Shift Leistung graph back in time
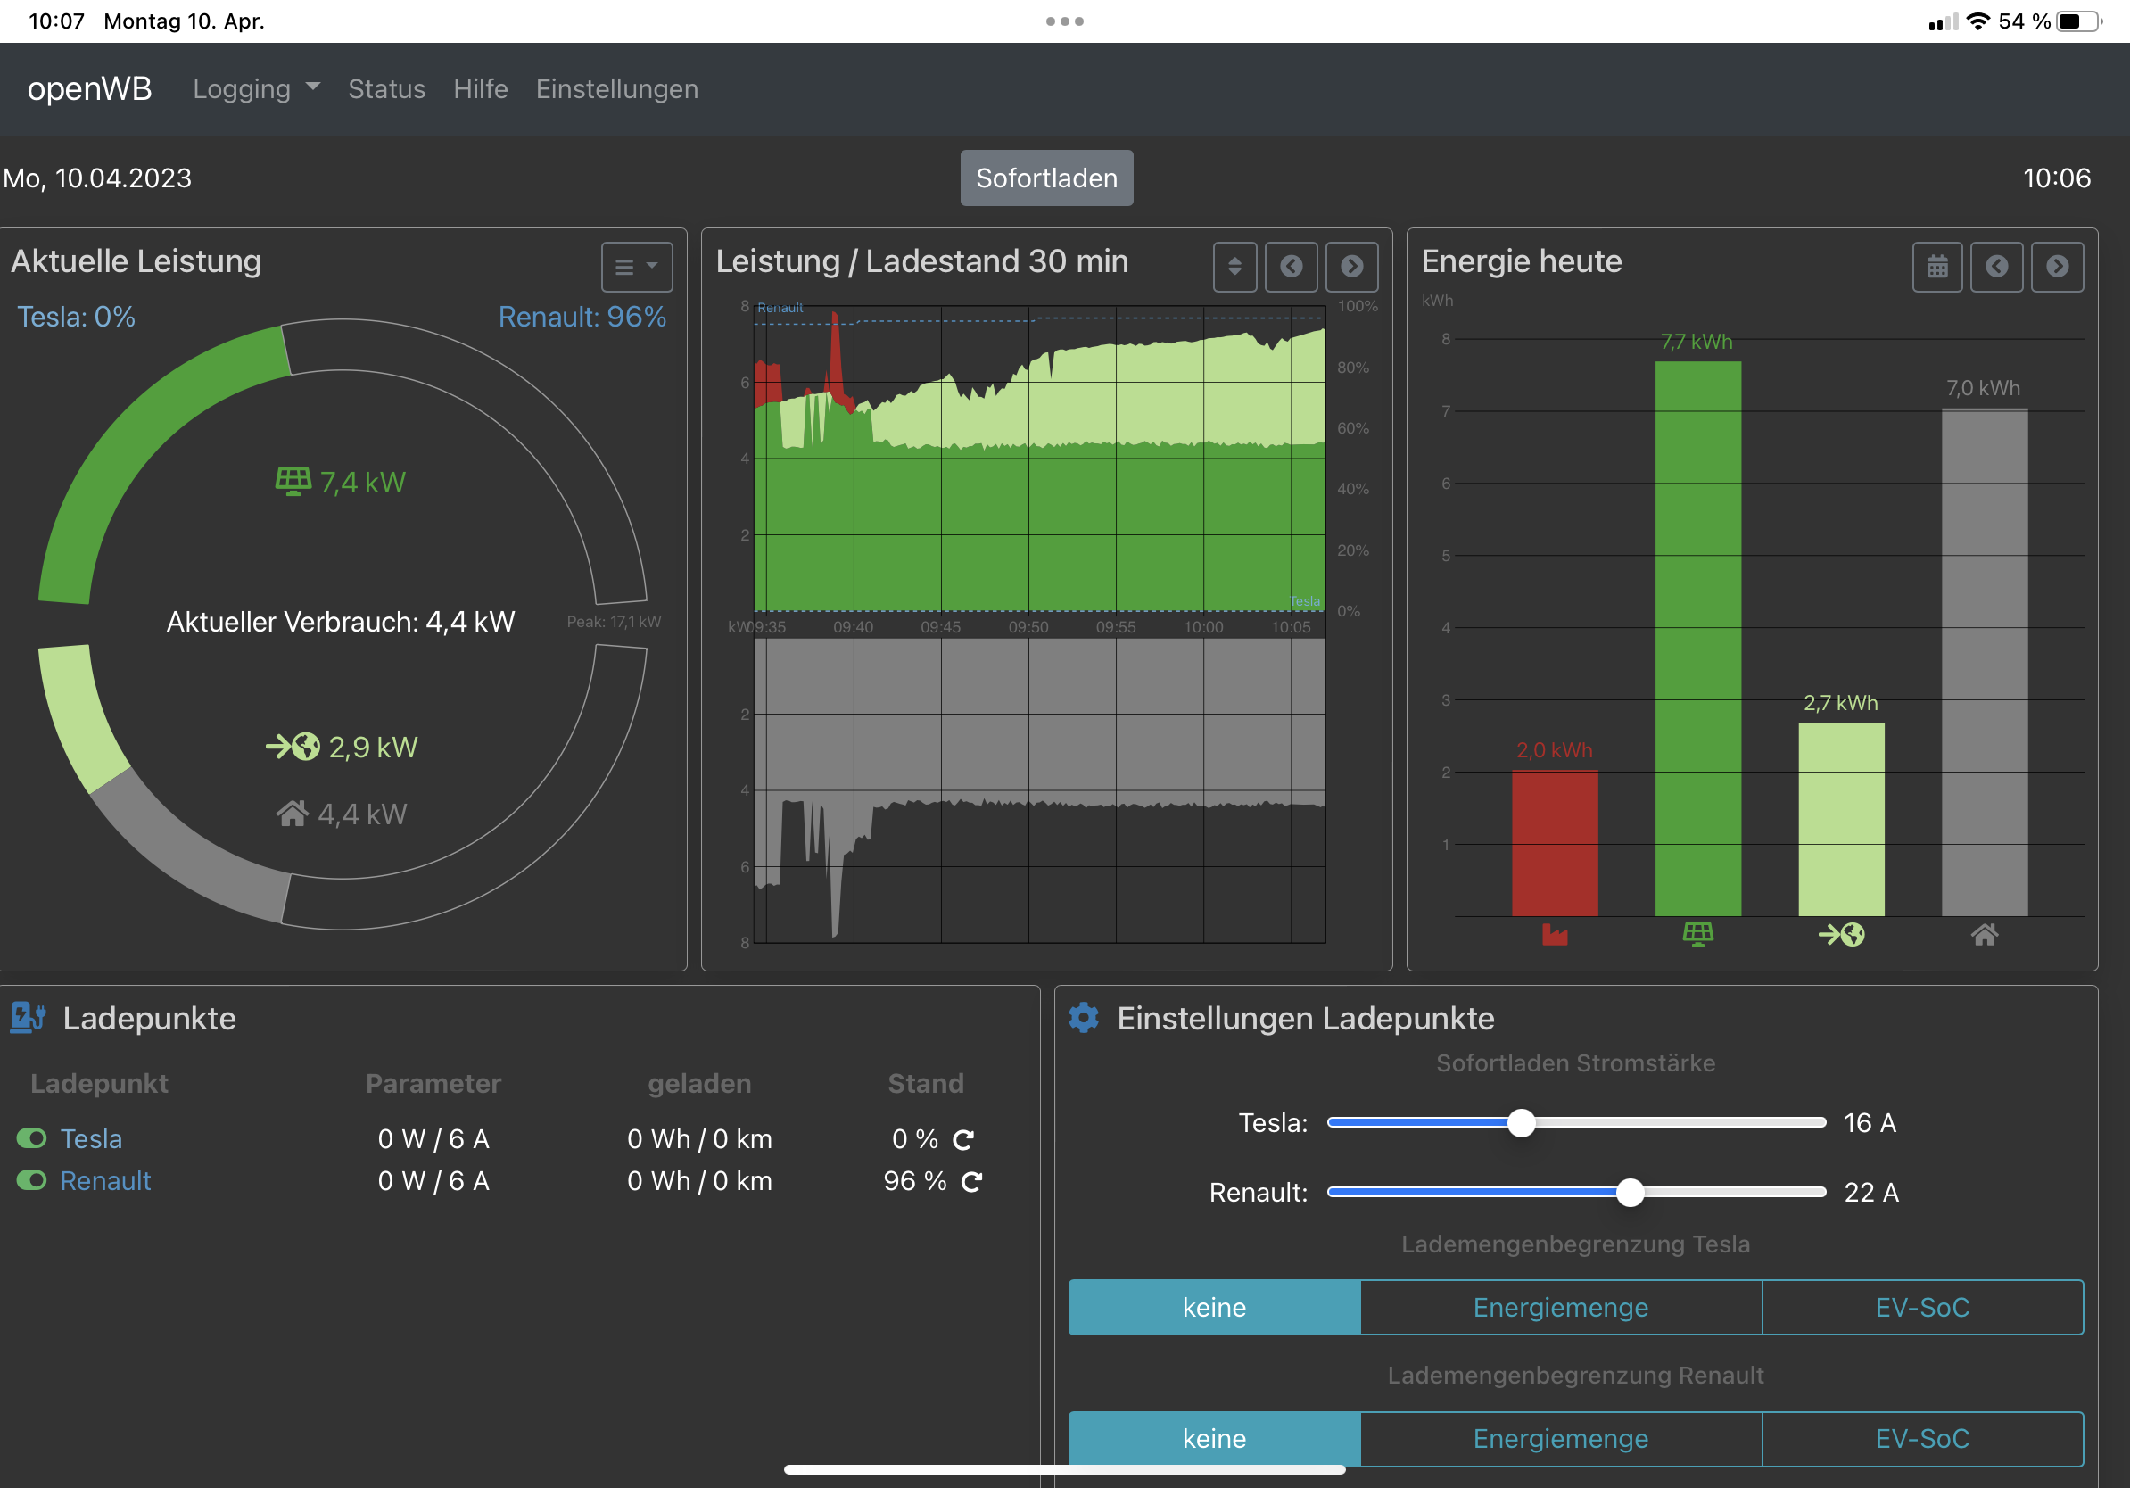Image resolution: width=2130 pixels, height=1488 pixels. pos(1291,267)
